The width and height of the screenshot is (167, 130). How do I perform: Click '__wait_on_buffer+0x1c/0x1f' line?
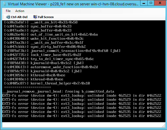click(44, 43)
